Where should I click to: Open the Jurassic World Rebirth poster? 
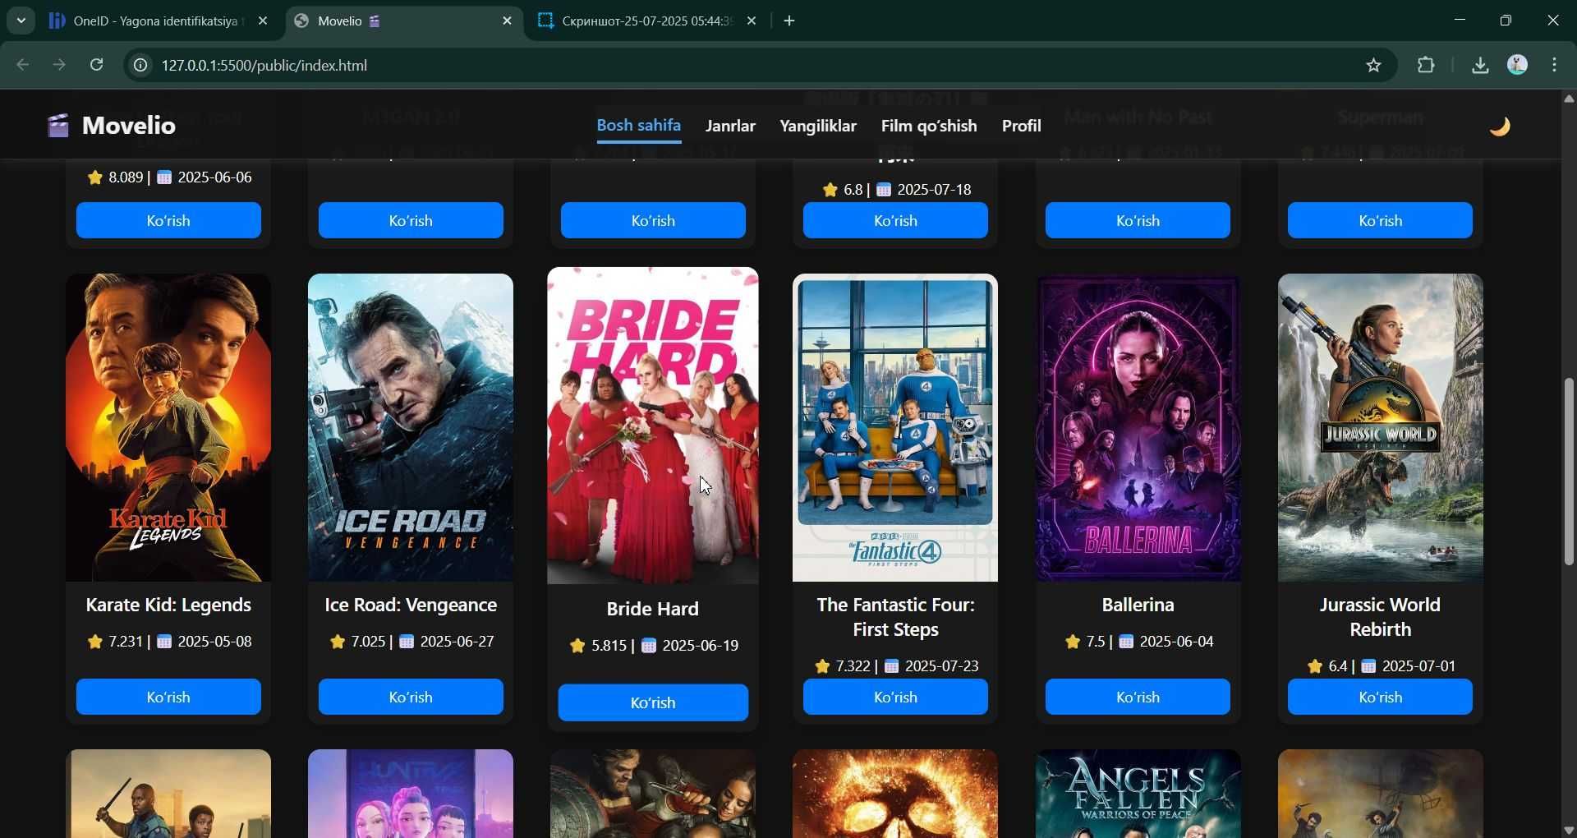point(1380,427)
